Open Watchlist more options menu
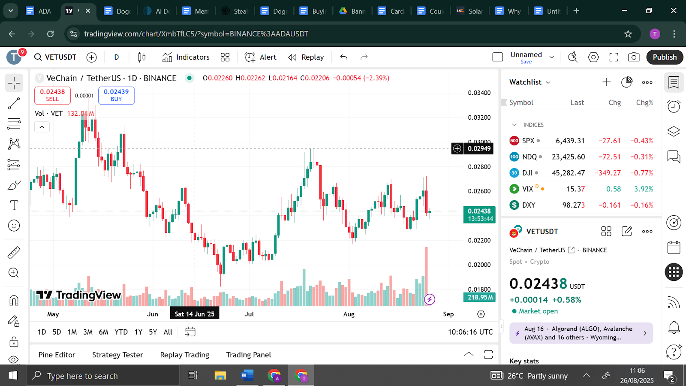The width and height of the screenshot is (686, 386). tap(647, 82)
